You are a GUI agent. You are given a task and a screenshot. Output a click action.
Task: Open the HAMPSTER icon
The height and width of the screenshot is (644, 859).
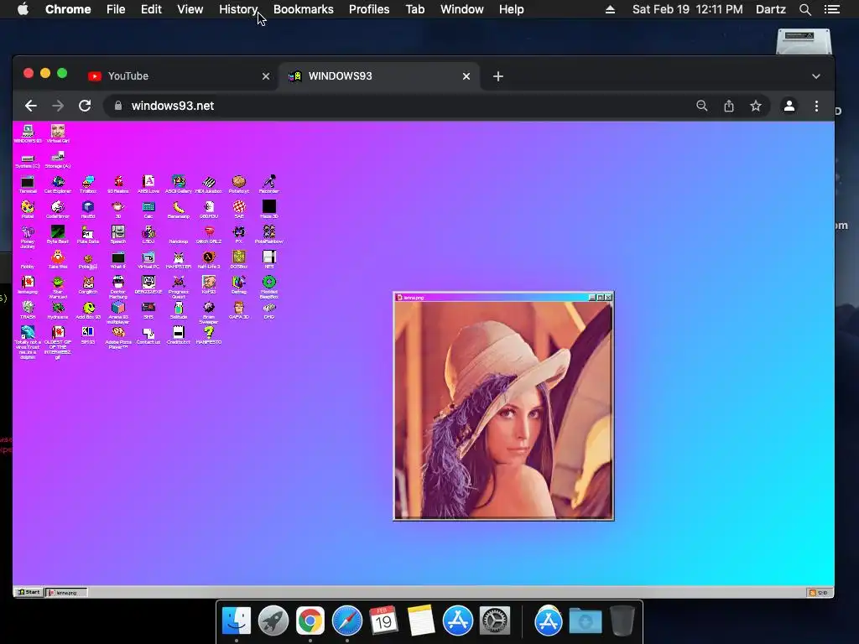coord(178,260)
